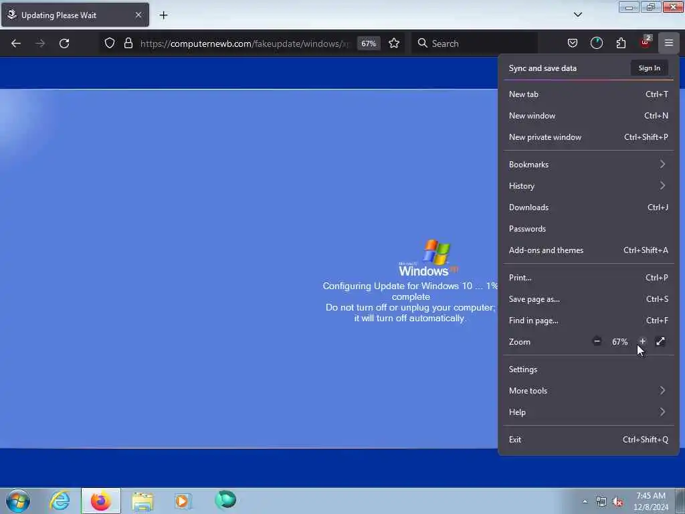This screenshot has width=685, height=514.
Task: Go back to the previous page
Action: [16, 44]
